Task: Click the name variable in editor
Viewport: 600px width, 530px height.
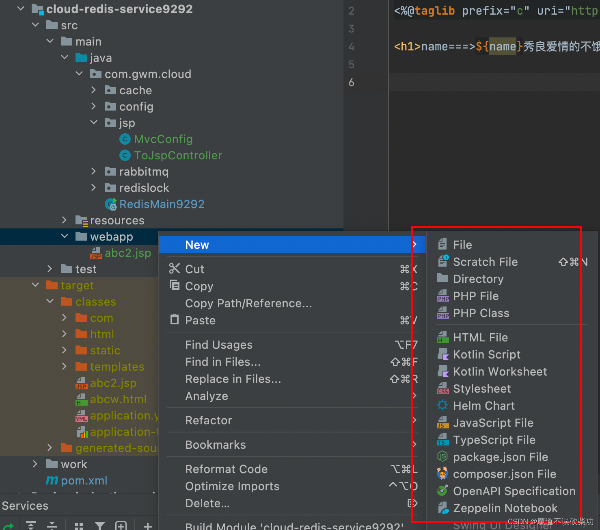Action: tap(503, 46)
